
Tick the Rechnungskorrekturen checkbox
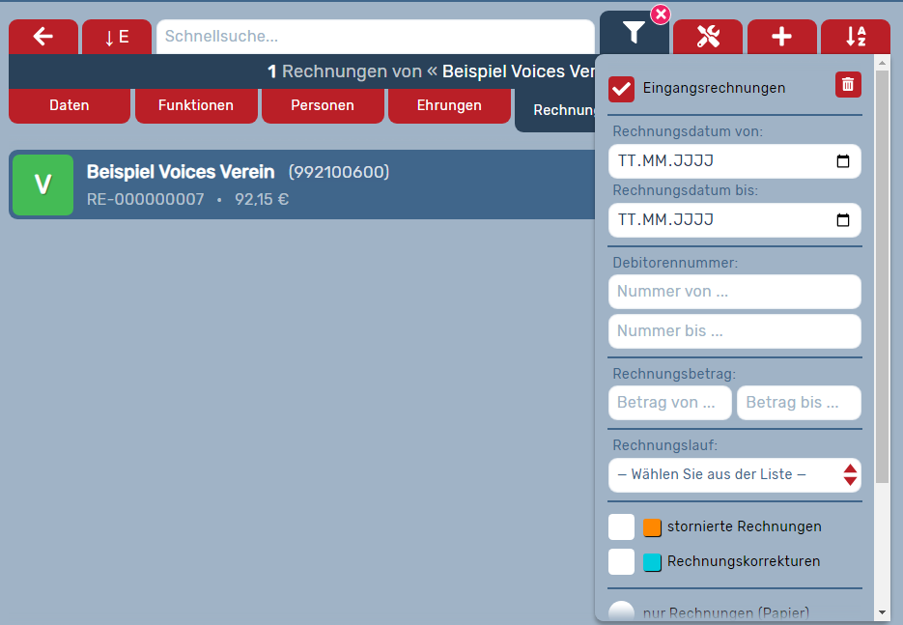(622, 561)
